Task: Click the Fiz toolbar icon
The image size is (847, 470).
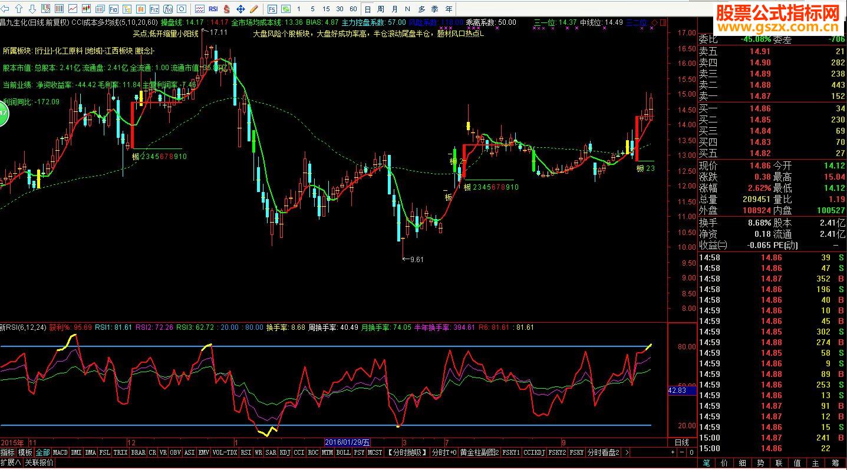Action: (154, 9)
